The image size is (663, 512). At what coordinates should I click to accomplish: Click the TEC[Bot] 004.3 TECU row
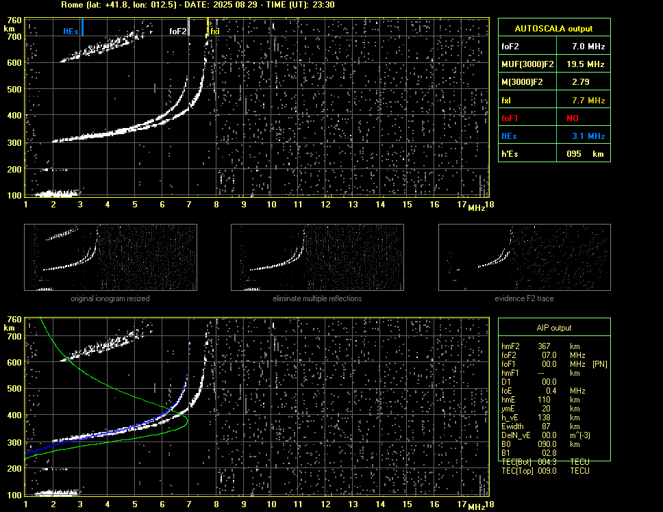coord(545,462)
